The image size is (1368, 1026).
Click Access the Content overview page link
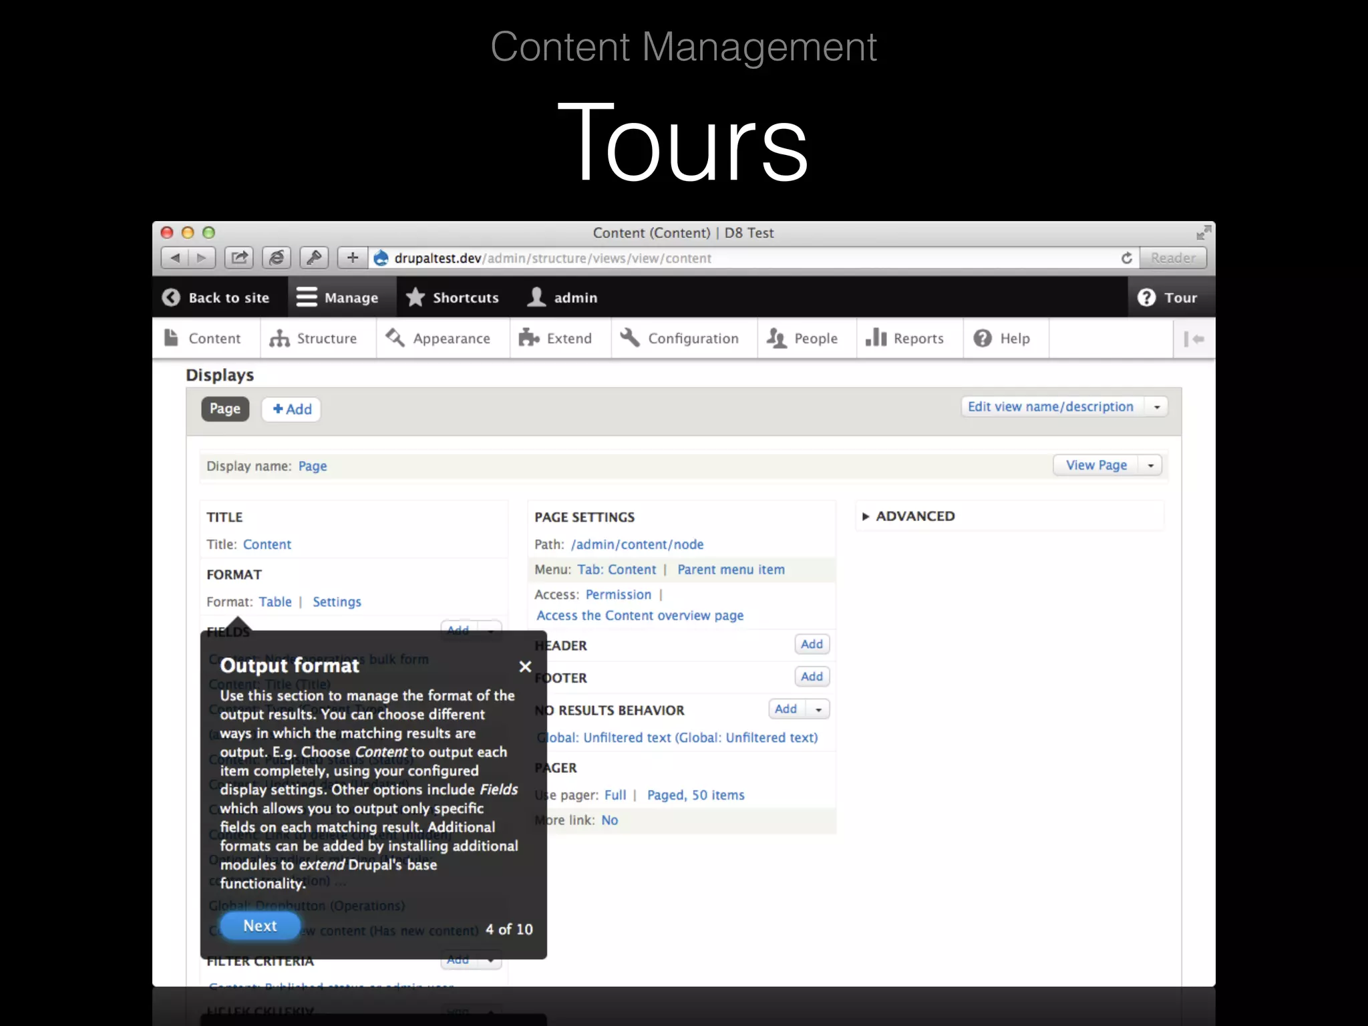tap(640, 616)
